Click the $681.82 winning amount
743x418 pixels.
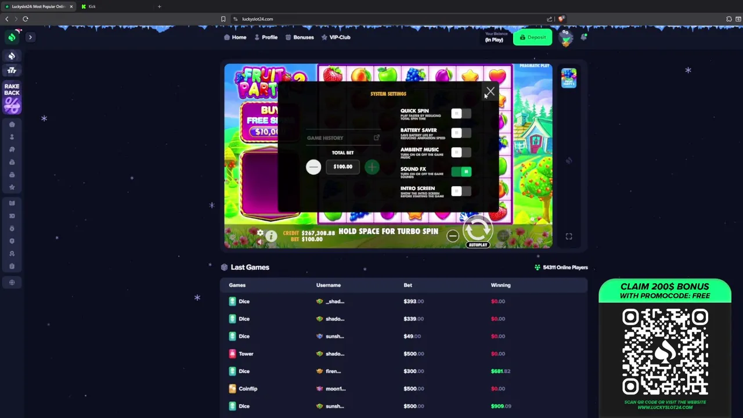(501, 371)
